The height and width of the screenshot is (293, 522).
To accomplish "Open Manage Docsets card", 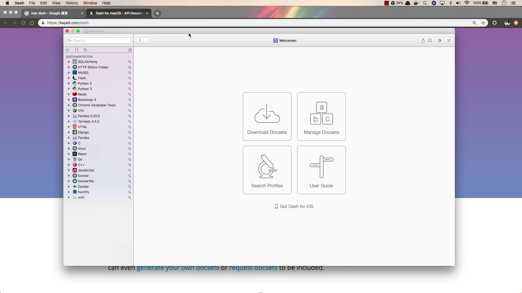I will pos(321,116).
